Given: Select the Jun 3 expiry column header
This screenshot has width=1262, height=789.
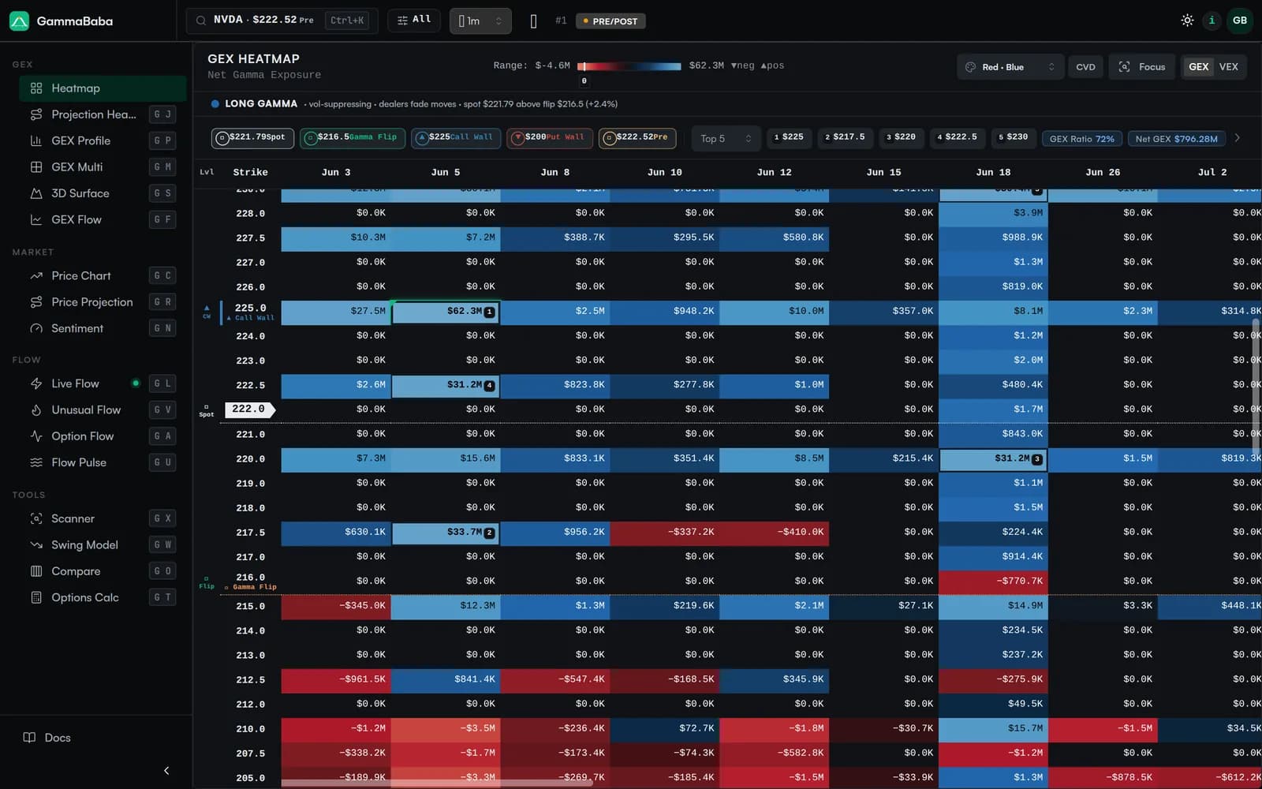Looking at the screenshot, I should click(x=336, y=172).
